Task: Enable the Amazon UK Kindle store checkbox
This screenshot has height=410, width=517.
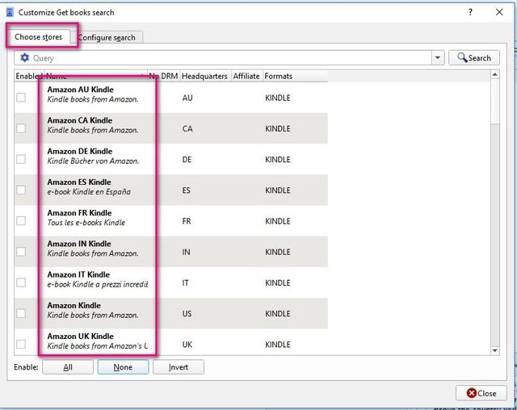Action: click(21, 344)
